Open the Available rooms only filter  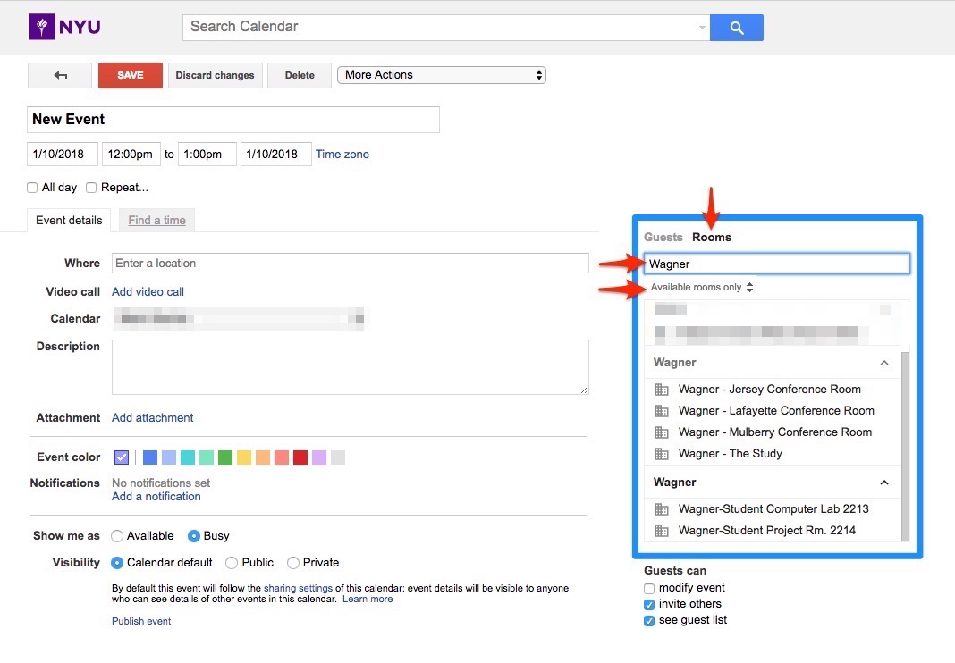coord(702,288)
